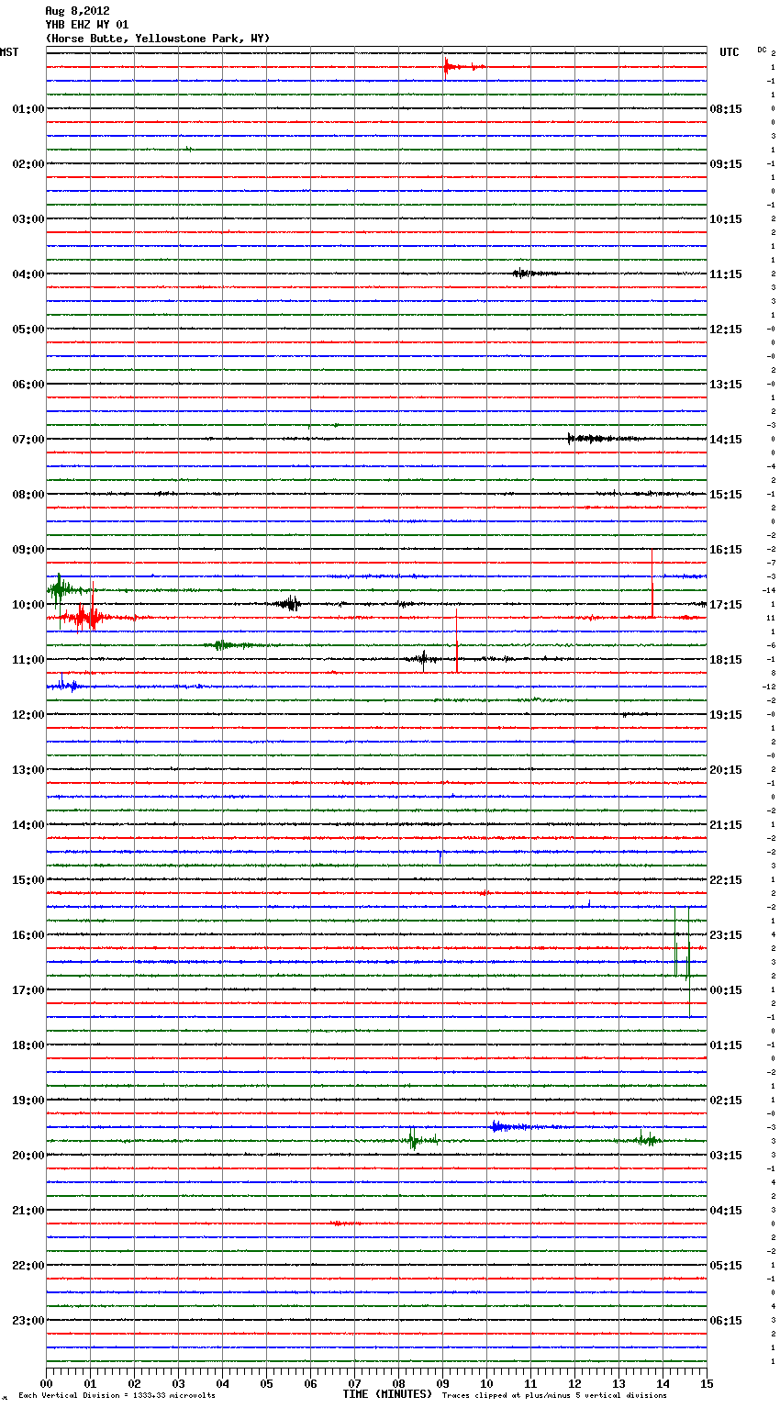Click the black seismic event on 07:00 trace

point(587,439)
